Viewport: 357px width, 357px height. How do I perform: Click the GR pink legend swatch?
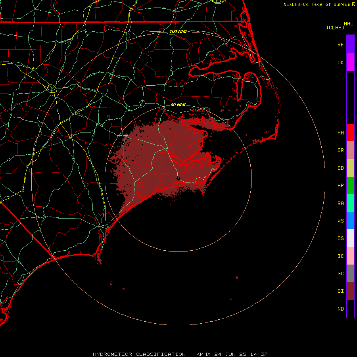point(350,150)
